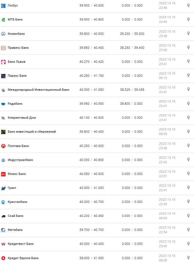Open location pin for МТБ Банк
This screenshot has height=262, width=194.
[188, 19]
